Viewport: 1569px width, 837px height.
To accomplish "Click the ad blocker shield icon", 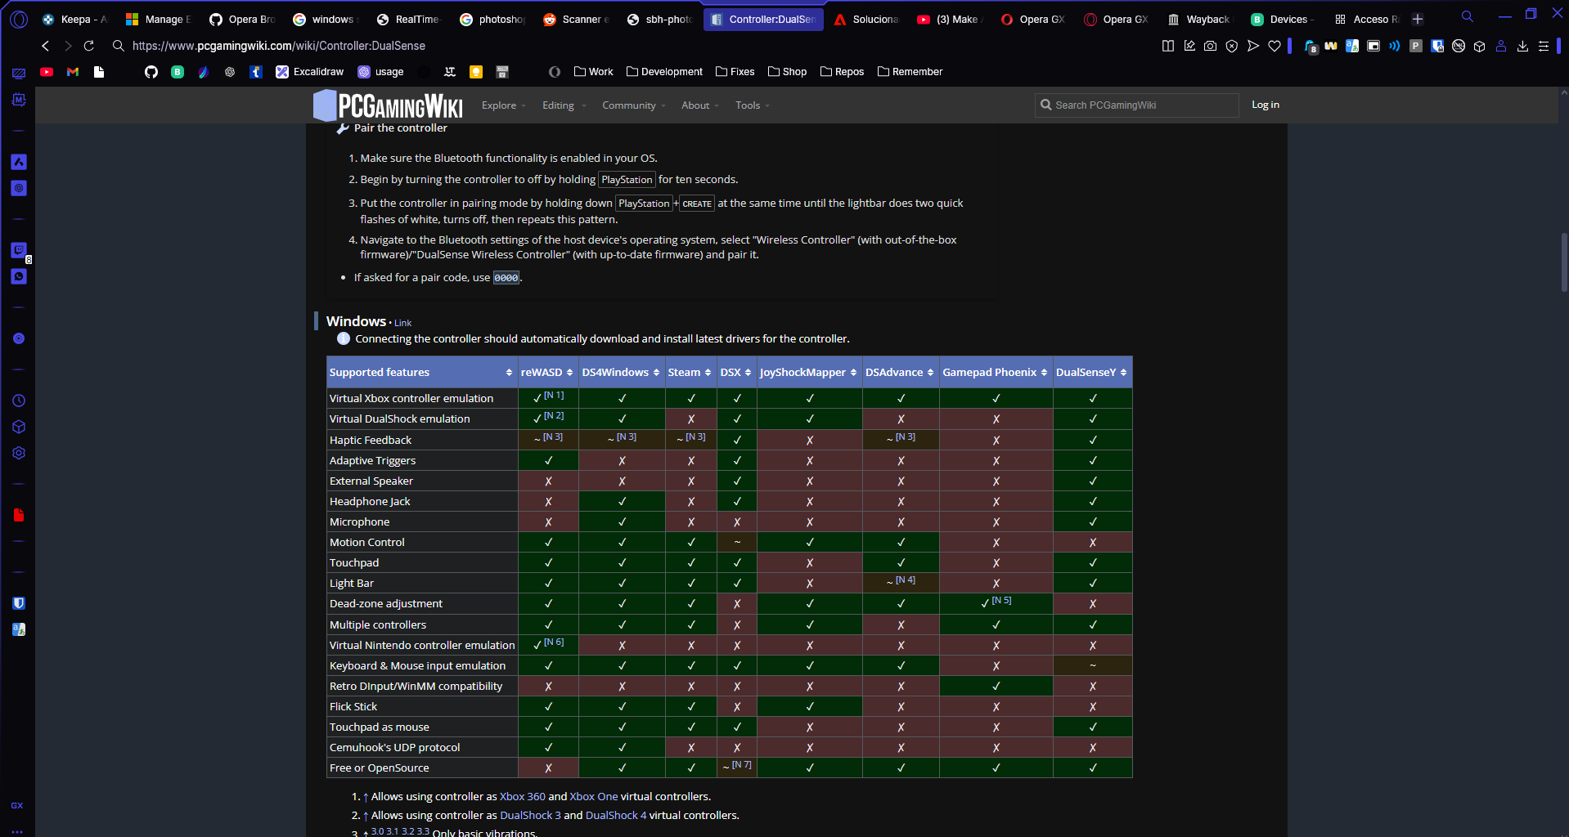I will 1232,46.
